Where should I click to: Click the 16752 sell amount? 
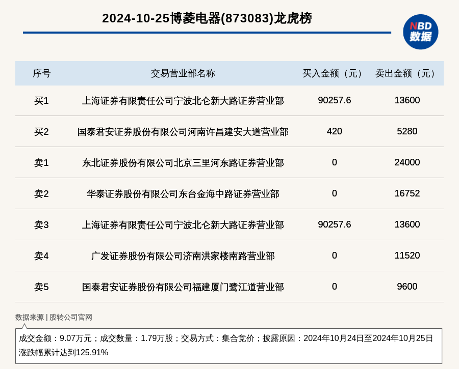click(407, 193)
